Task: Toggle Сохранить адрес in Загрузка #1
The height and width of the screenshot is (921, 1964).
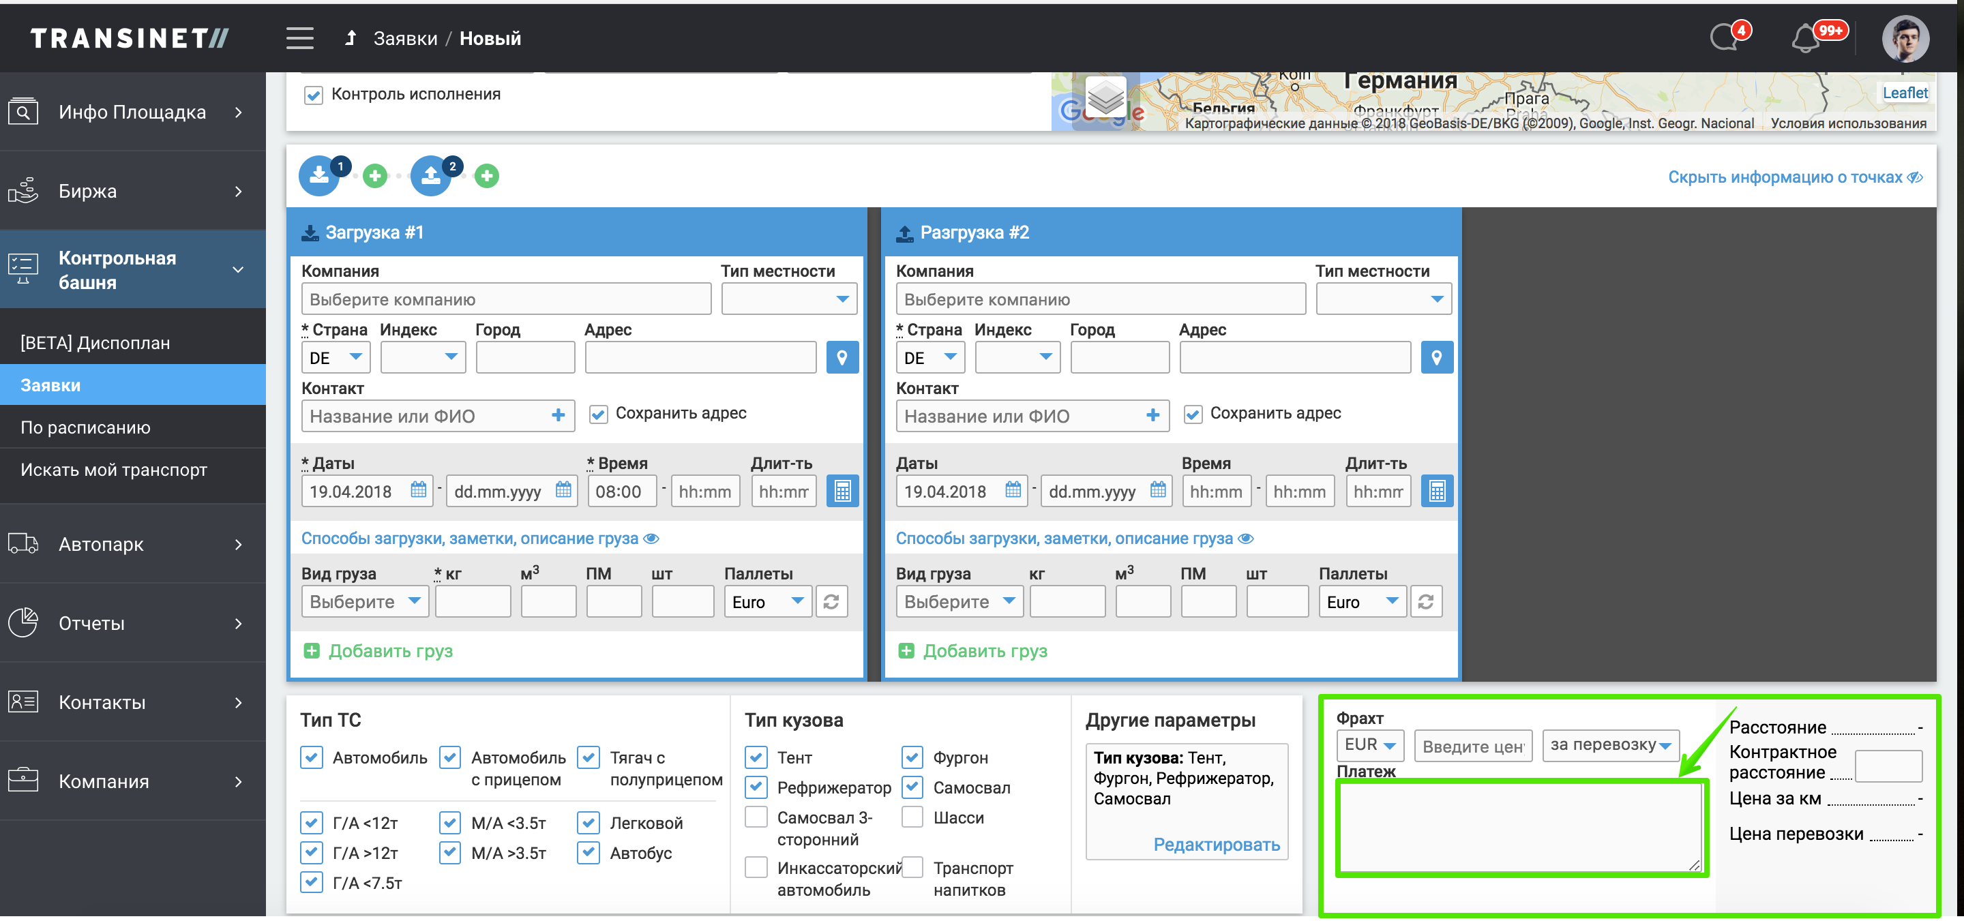Action: 599,414
